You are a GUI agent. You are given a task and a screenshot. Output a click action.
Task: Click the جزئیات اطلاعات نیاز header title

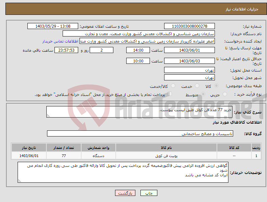242,9
